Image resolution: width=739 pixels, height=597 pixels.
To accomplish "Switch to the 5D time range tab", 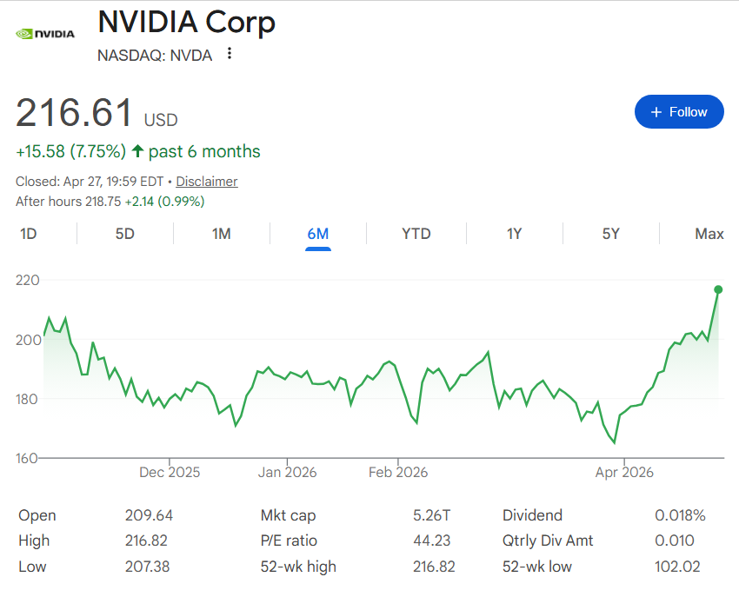I will tap(124, 234).
